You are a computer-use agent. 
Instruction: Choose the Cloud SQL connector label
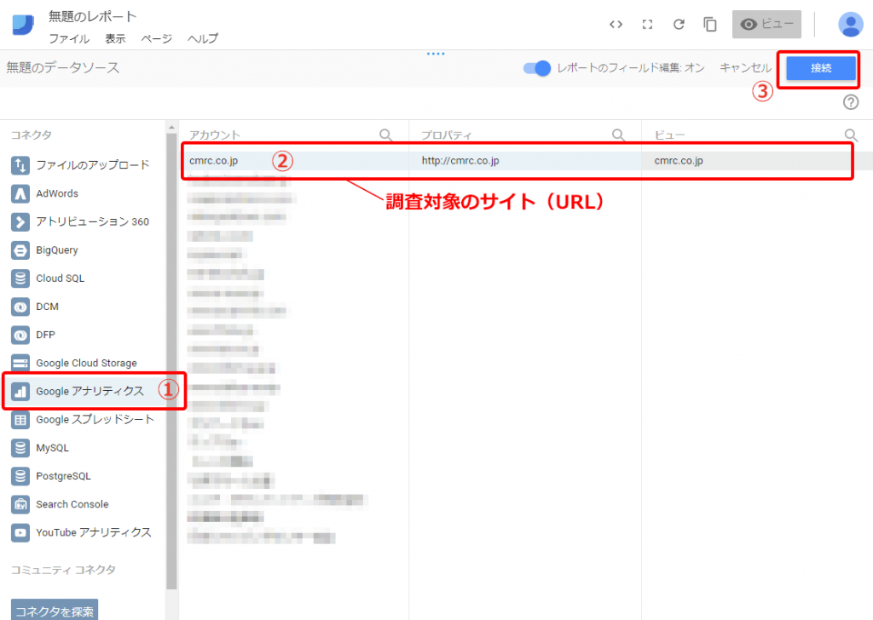pos(61,278)
